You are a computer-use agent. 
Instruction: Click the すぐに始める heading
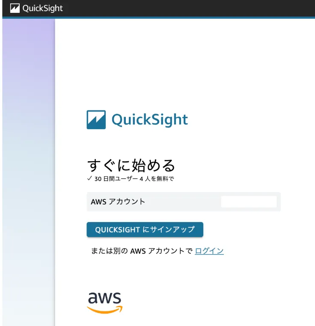[x=131, y=165]
